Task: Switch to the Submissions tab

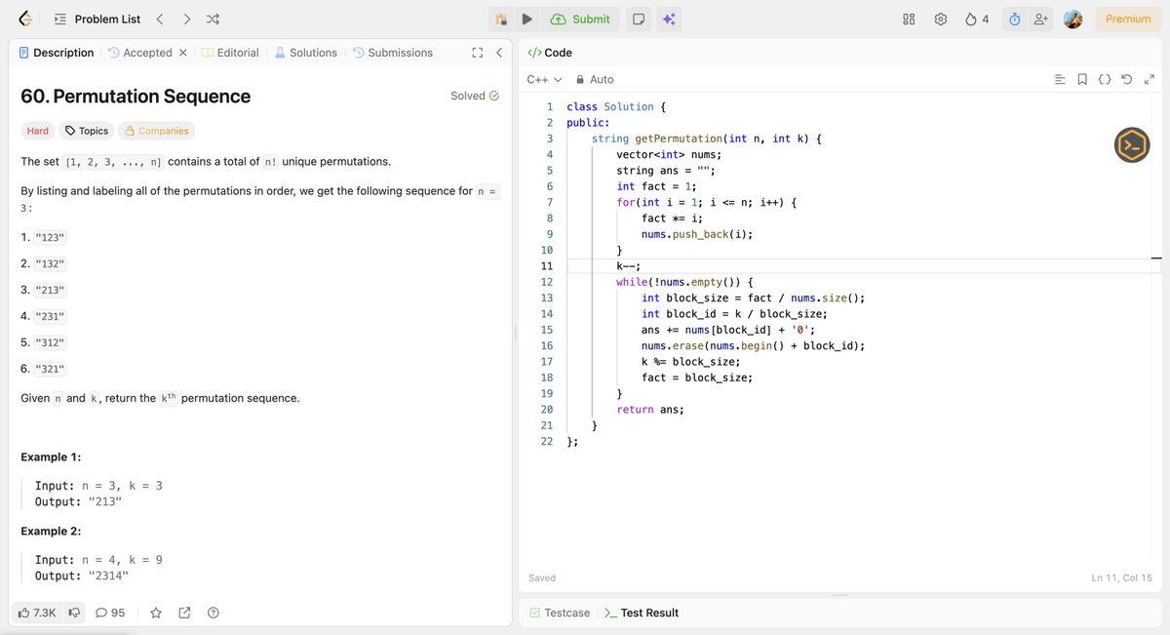Action: pyautogui.click(x=392, y=53)
